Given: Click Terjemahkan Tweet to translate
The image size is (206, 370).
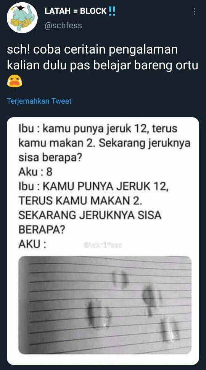Looking at the screenshot, I should coord(39,101).
